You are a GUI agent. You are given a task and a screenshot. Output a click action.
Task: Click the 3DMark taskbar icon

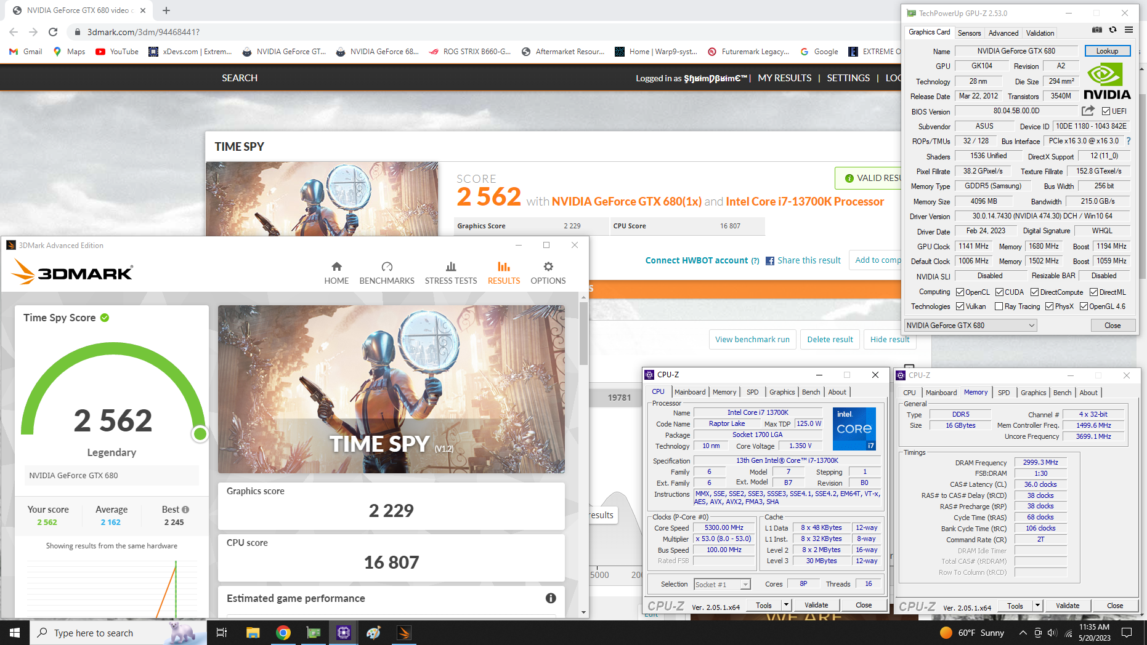pyautogui.click(x=404, y=633)
